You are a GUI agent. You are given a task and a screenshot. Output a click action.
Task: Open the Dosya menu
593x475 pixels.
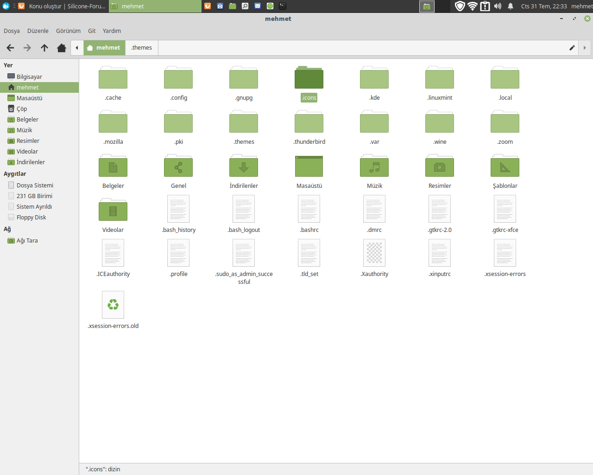pos(12,31)
